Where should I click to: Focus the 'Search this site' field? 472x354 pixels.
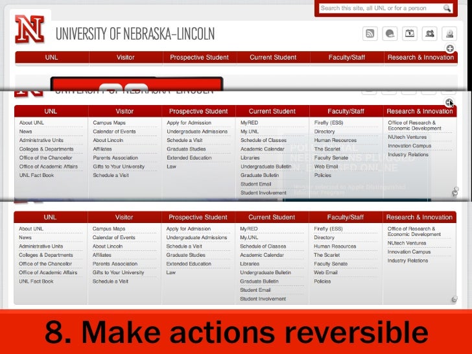386,8
